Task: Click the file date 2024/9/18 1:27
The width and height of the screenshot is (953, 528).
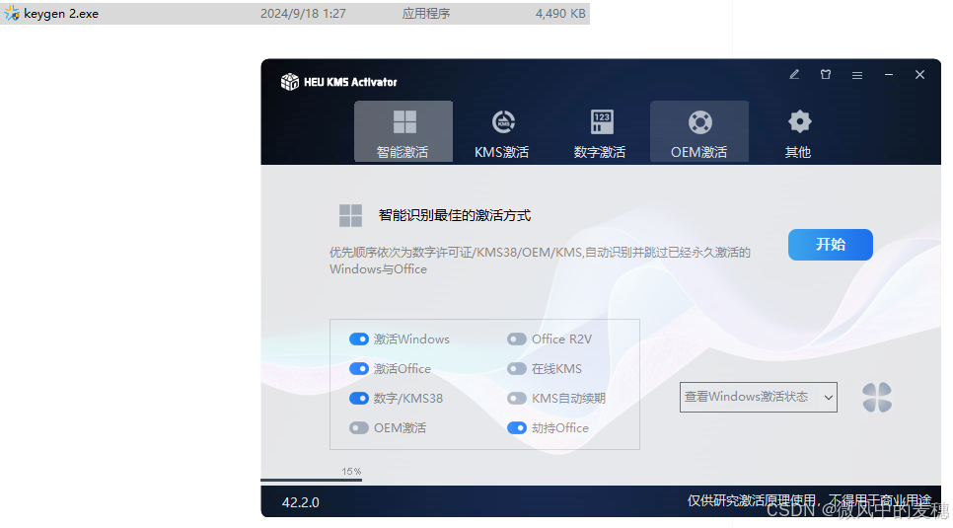Action: pyautogui.click(x=303, y=14)
